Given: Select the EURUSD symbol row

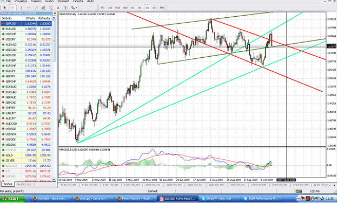Looking at the screenshot, I should tap(26, 29).
